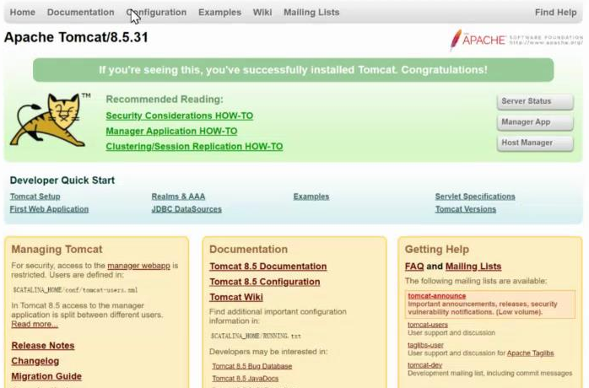Click the Getting Help heading
The width and height of the screenshot is (589, 388).
tap(437, 250)
